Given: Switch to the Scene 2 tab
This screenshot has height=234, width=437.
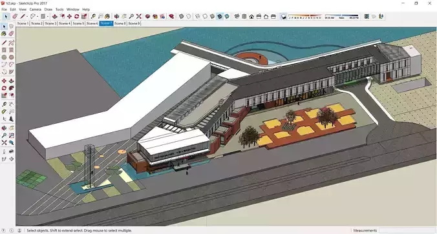Looking at the screenshot, I should pos(36,23).
